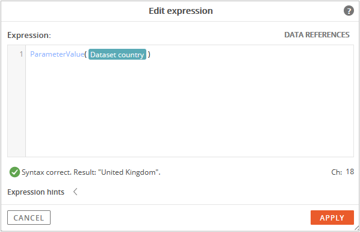Open the DATA REFERENCES panel
This screenshot has width=360, height=232.
pyautogui.click(x=317, y=35)
